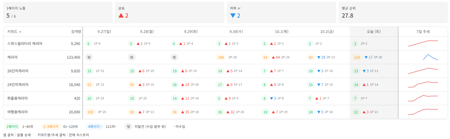450x139 pixels.
Task: Open history for 캐리어 keyword
Action: pyautogui.click(x=12, y=57)
